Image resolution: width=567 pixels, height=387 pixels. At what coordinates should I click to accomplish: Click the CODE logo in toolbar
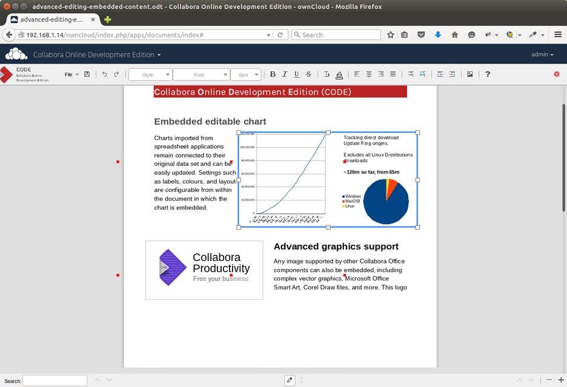[x=25, y=74]
